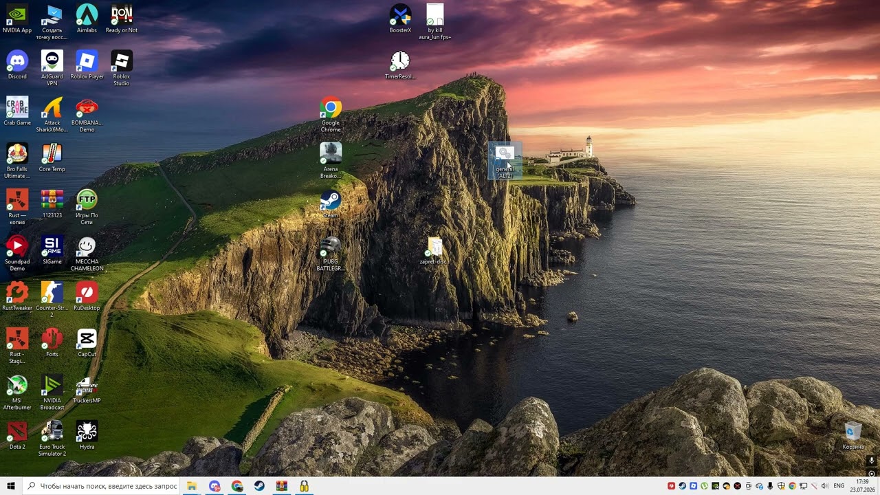
Task: Select the RuDesktop shortcut
Action: [x=87, y=296]
